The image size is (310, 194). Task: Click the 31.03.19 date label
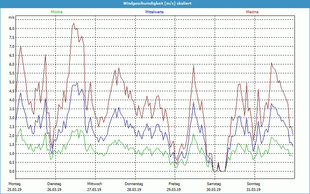pyautogui.click(x=253, y=190)
